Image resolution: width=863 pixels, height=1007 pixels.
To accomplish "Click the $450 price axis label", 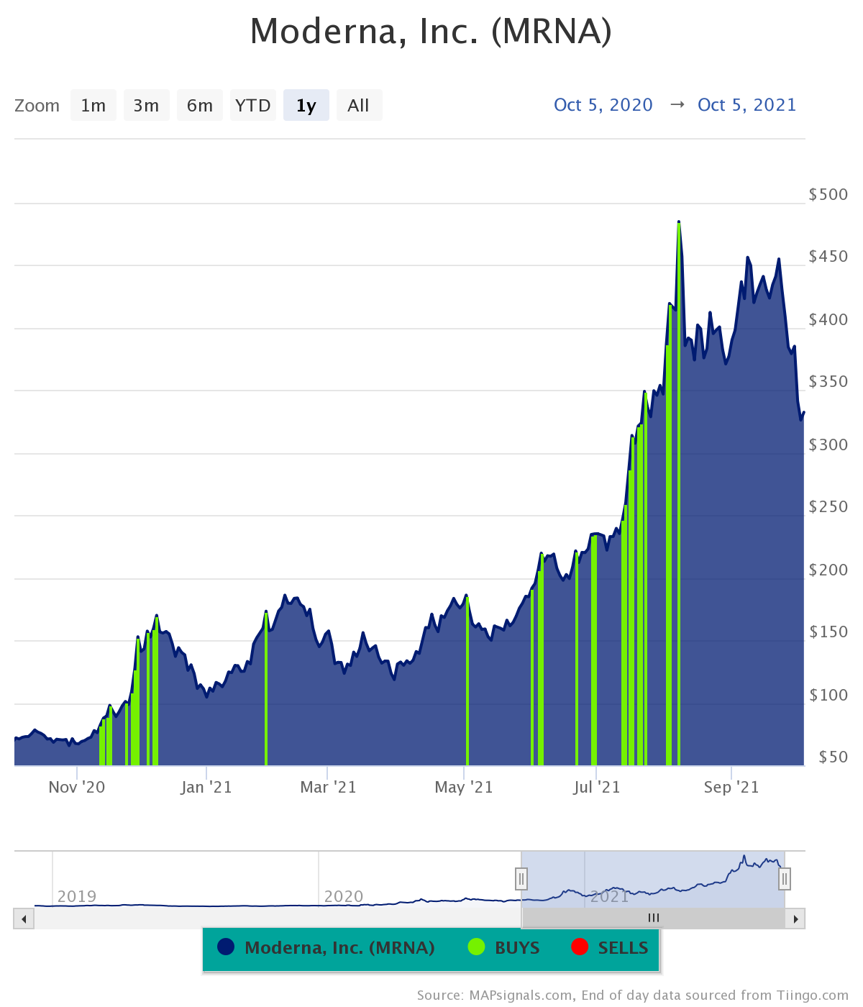I will [x=828, y=257].
